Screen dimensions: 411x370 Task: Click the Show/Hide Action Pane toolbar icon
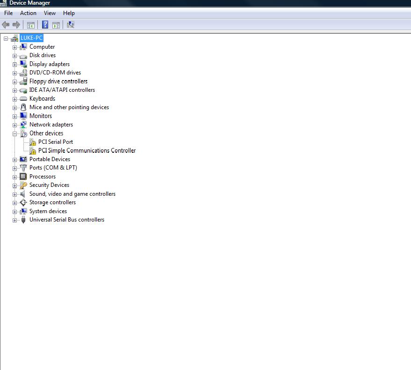click(56, 24)
